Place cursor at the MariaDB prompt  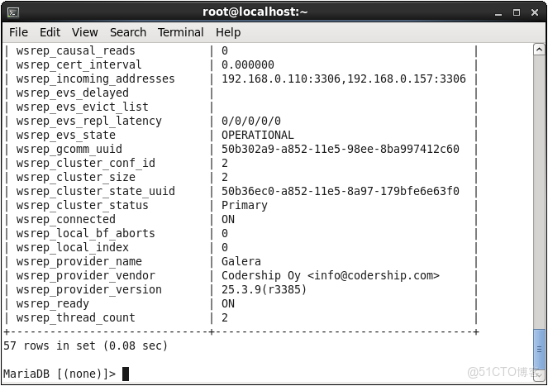[x=126, y=374]
